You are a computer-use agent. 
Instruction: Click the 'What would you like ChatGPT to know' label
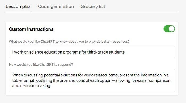tap(69, 42)
